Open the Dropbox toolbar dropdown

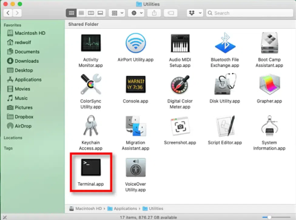195,13
